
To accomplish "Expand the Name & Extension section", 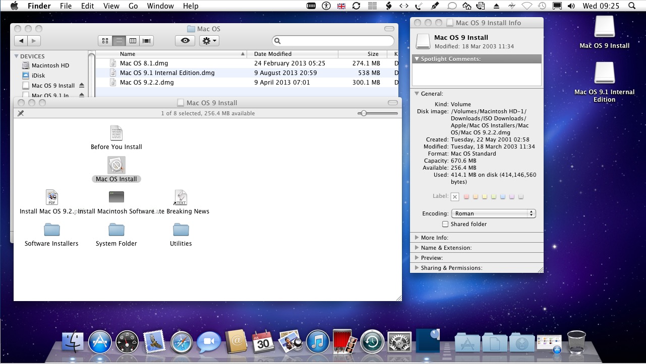I will [417, 248].
